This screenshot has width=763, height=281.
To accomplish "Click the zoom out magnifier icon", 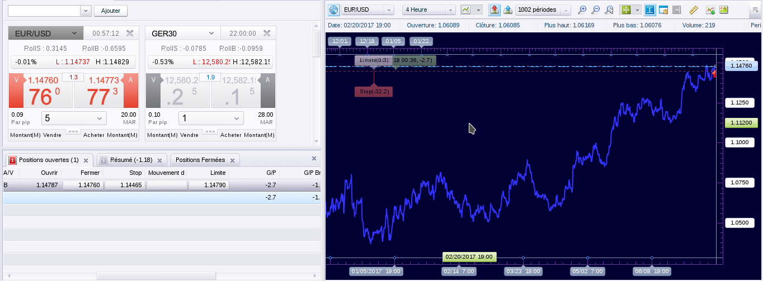I will tap(596, 10).
